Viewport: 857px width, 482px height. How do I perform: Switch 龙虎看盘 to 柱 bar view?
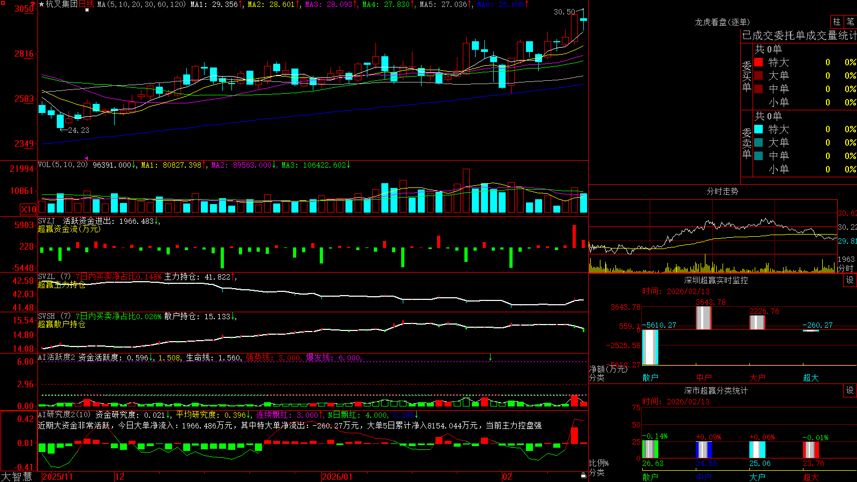837,21
